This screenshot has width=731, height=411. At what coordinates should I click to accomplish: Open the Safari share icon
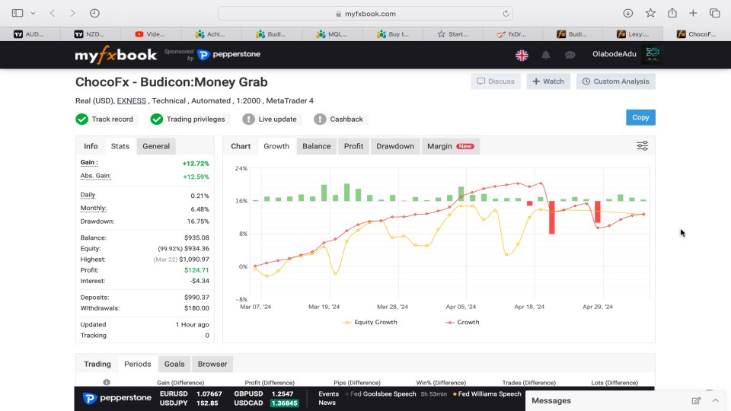[x=672, y=13]
